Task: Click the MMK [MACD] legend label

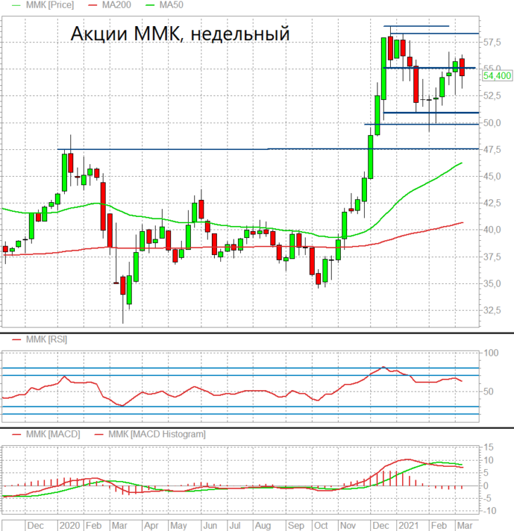Action: pos(53,434)
